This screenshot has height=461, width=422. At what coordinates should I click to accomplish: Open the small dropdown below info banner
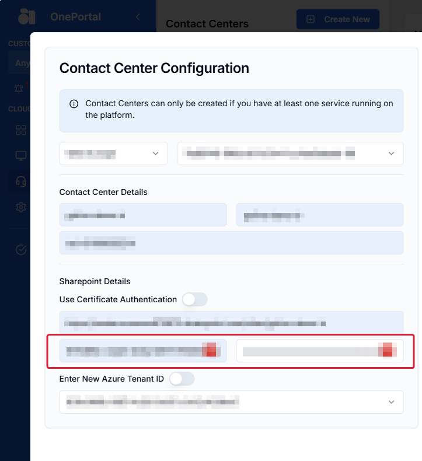113,153
